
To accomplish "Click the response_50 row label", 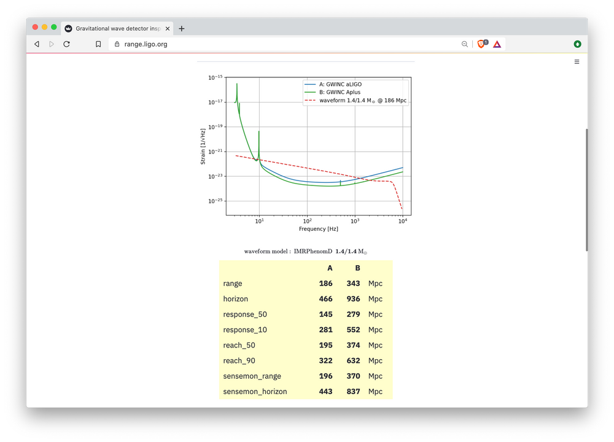I will pos(245,314).
